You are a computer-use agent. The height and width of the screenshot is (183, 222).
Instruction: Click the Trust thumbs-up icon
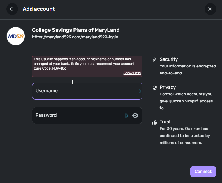click(155, 122)
